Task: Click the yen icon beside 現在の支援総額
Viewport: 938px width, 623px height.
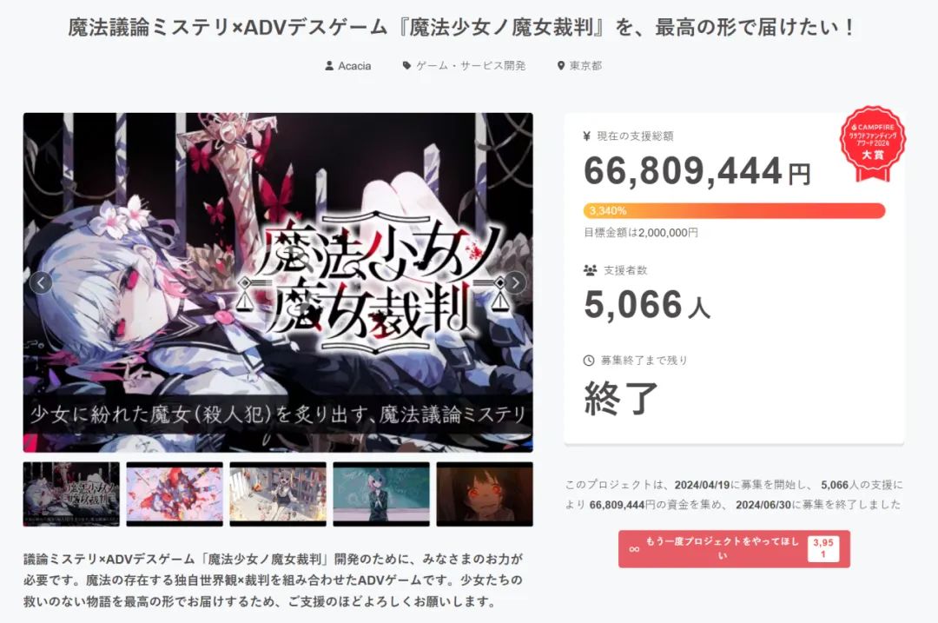Action: [587, 136]
